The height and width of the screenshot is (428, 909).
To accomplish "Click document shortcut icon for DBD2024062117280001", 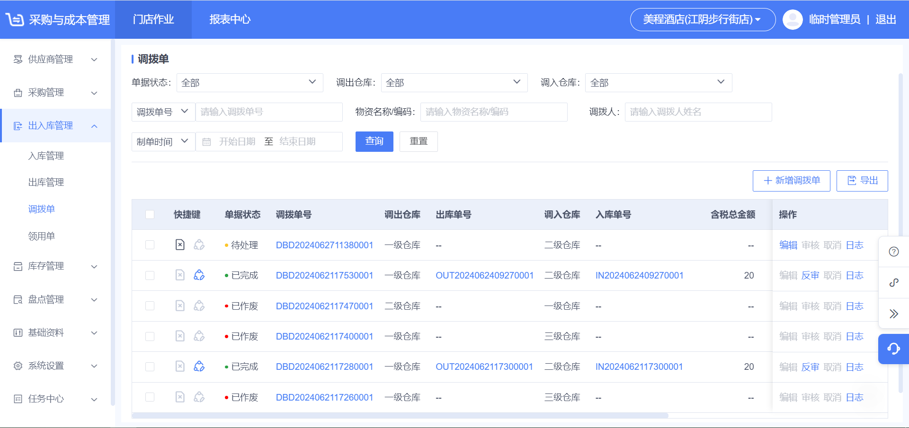I will [x=180, y=366].
